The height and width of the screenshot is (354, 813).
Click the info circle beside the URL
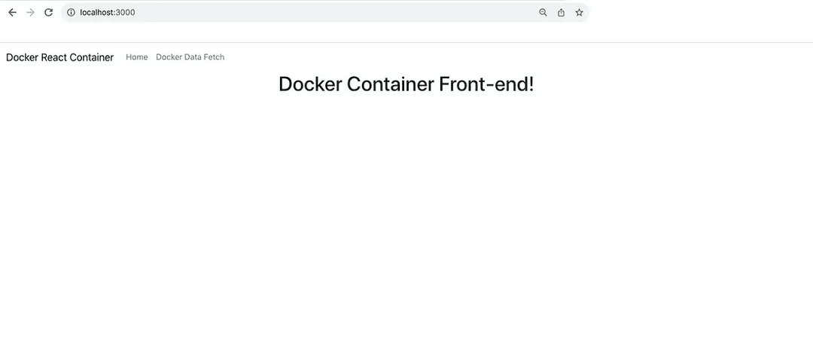click(72, 12)
